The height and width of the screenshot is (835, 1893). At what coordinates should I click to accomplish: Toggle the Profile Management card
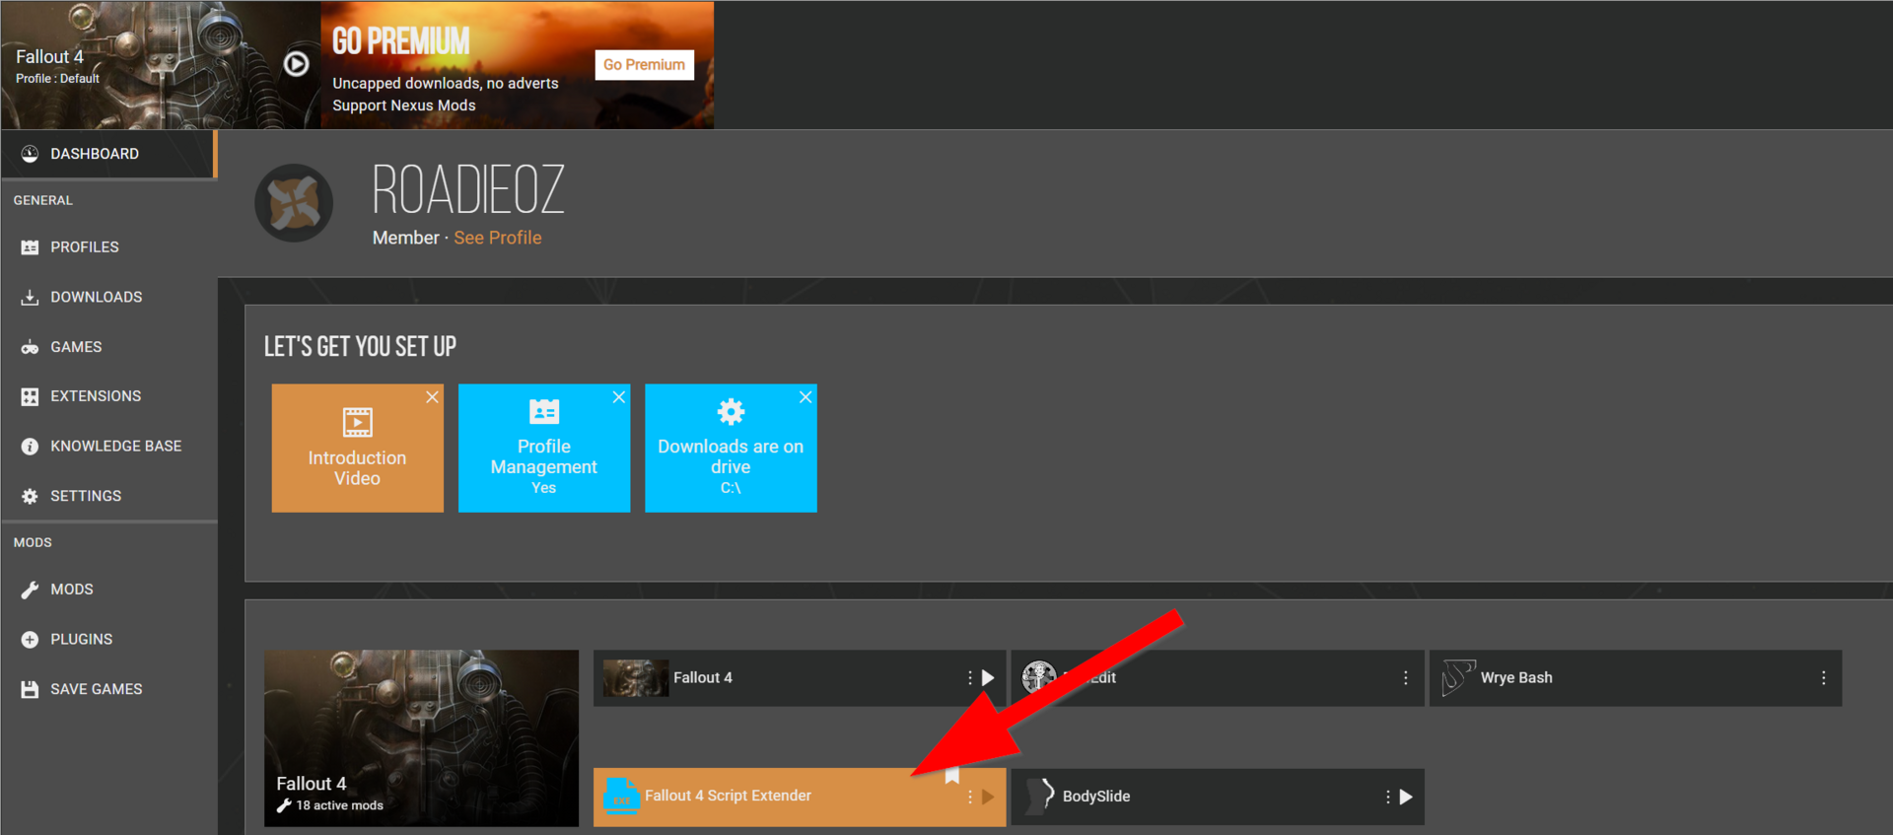[x=544, y=448]
